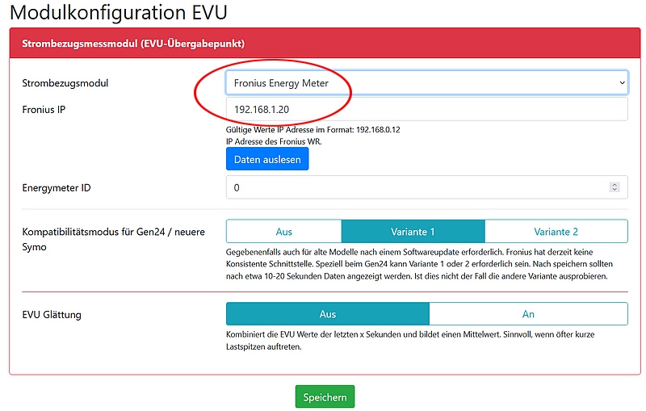Click the Strombezugsmessmodul section header

click(x=325, y=44)
